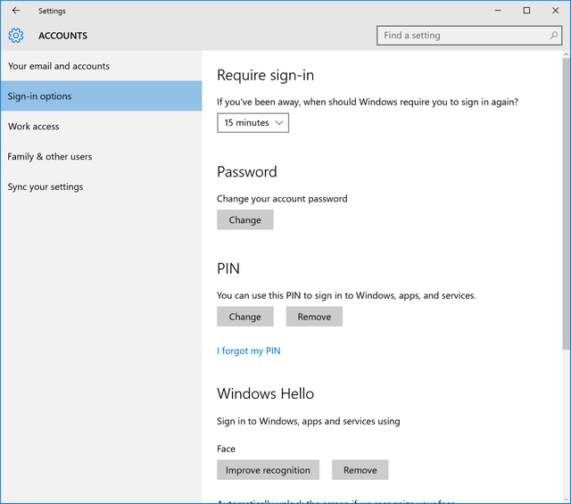Close the Settings window

coord(555,11)
